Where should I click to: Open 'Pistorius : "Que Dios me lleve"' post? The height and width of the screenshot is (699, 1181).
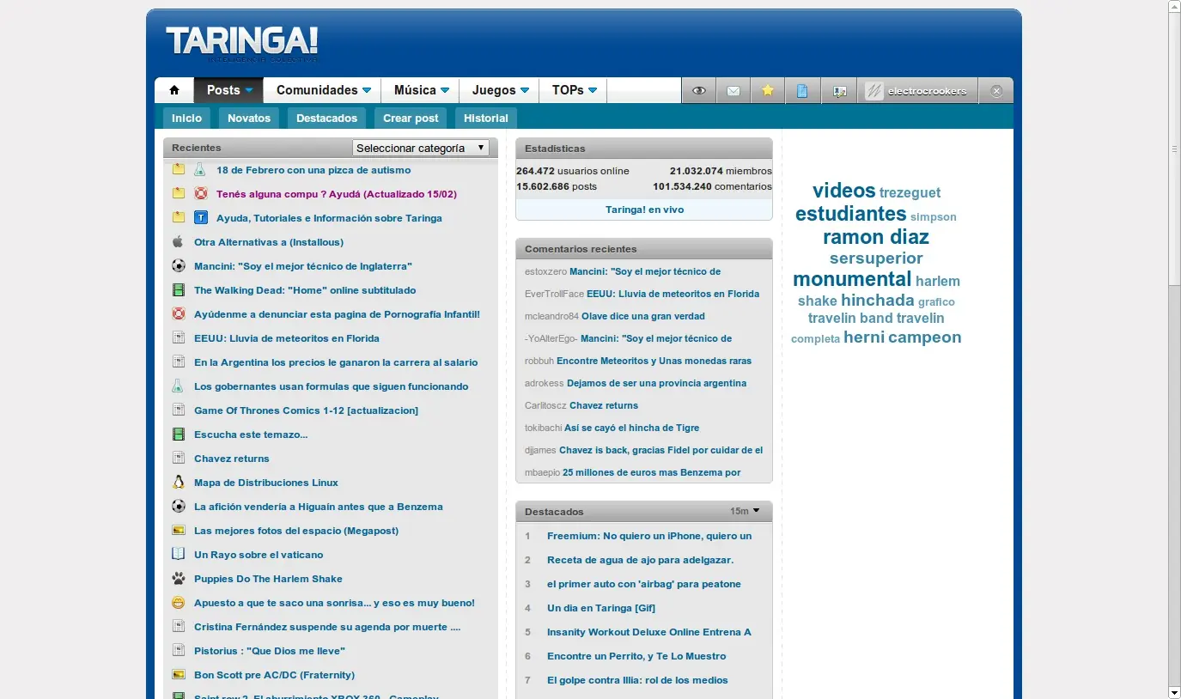click(270, 651)
